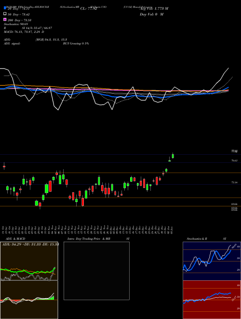Open the ADX indicator chart panel
This screenshot has height=319, width=241.
tap(29, 261)
